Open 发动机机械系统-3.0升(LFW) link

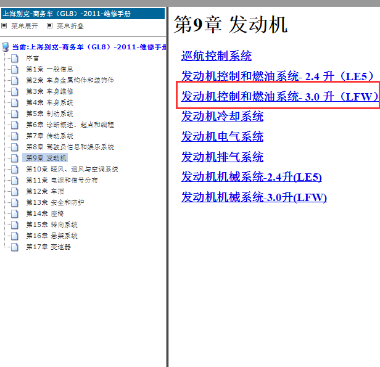[x=254, y=197]
